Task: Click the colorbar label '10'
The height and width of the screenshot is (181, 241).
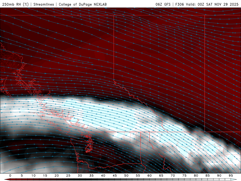Action: point(33,176)
